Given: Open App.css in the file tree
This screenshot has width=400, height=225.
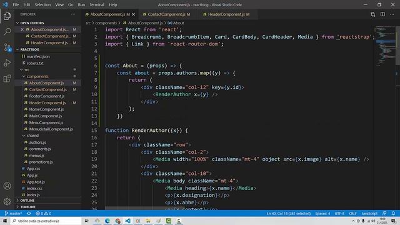Looking at the screenshot, I should [33, 169].
